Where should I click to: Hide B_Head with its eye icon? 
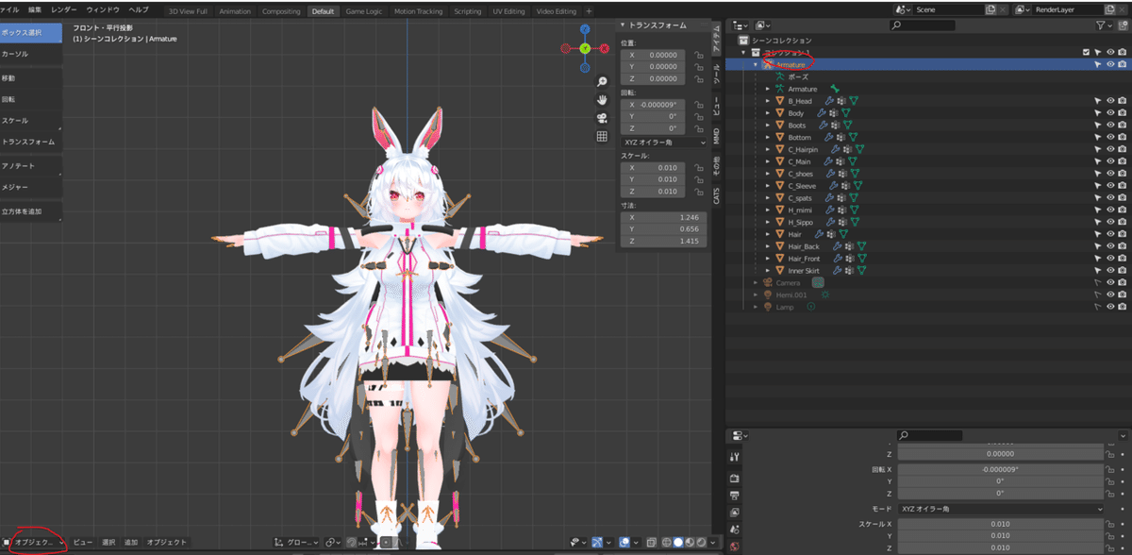click(1110, 101)
